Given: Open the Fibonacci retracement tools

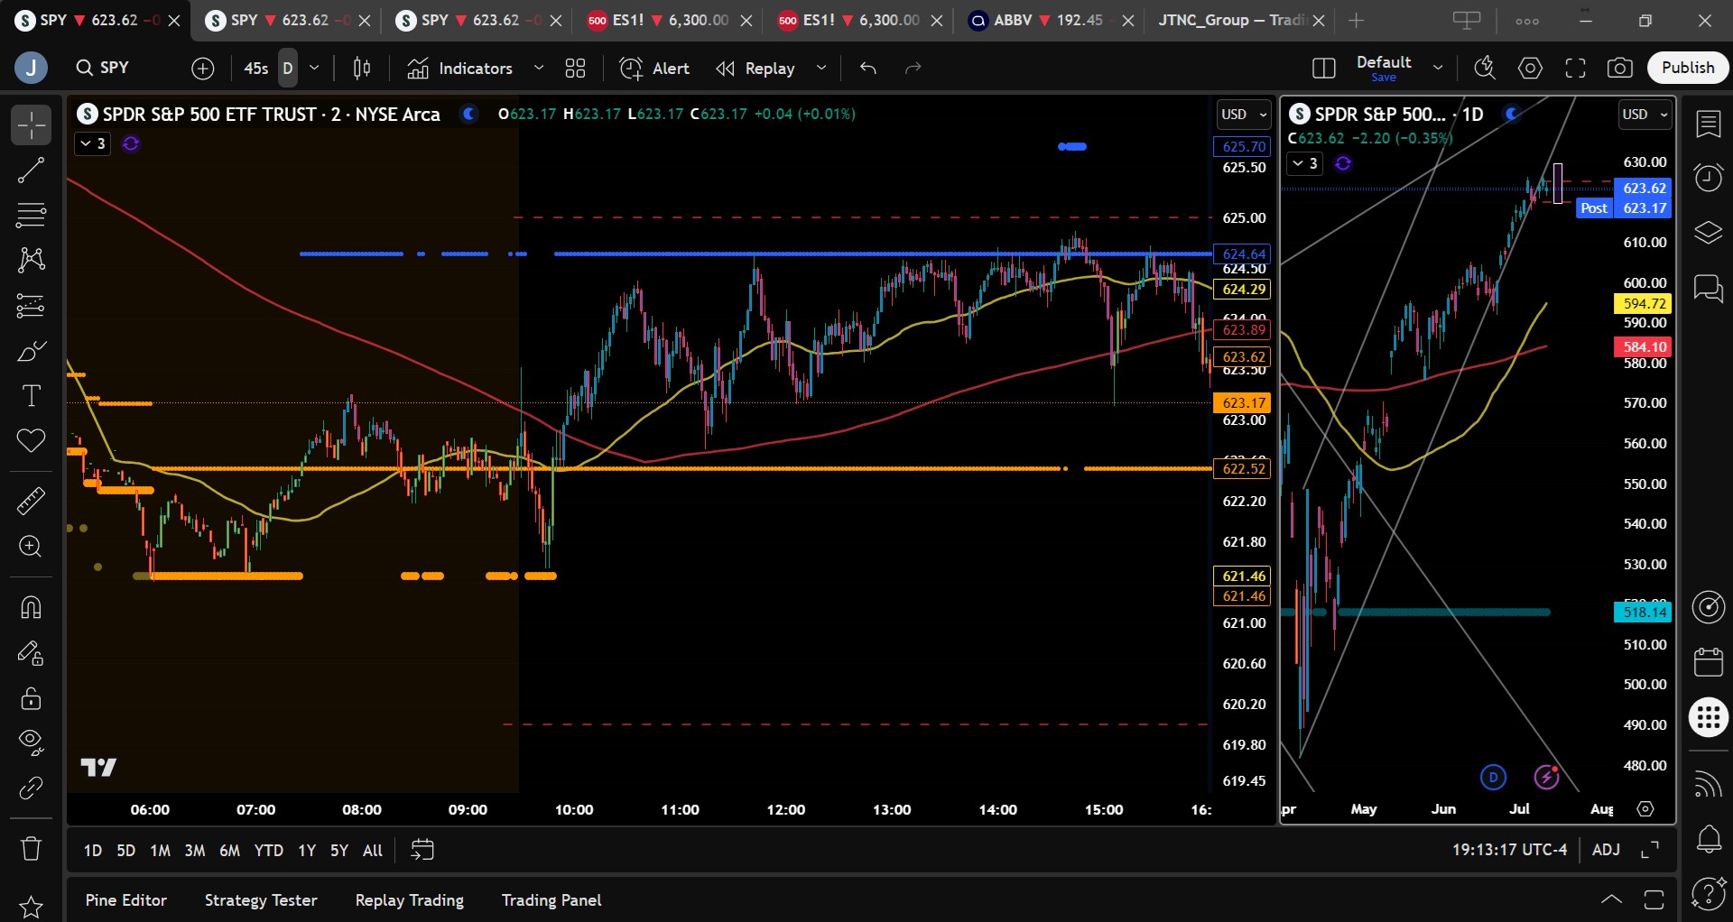Looking at the screenshot, I should (31, 215).
